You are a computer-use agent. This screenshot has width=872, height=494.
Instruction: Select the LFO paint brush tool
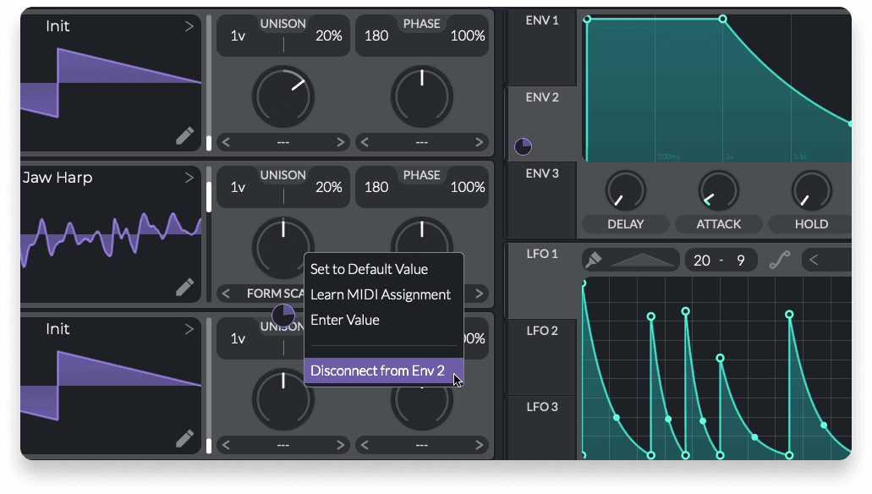pyautogui.click(x=593, y=259)
